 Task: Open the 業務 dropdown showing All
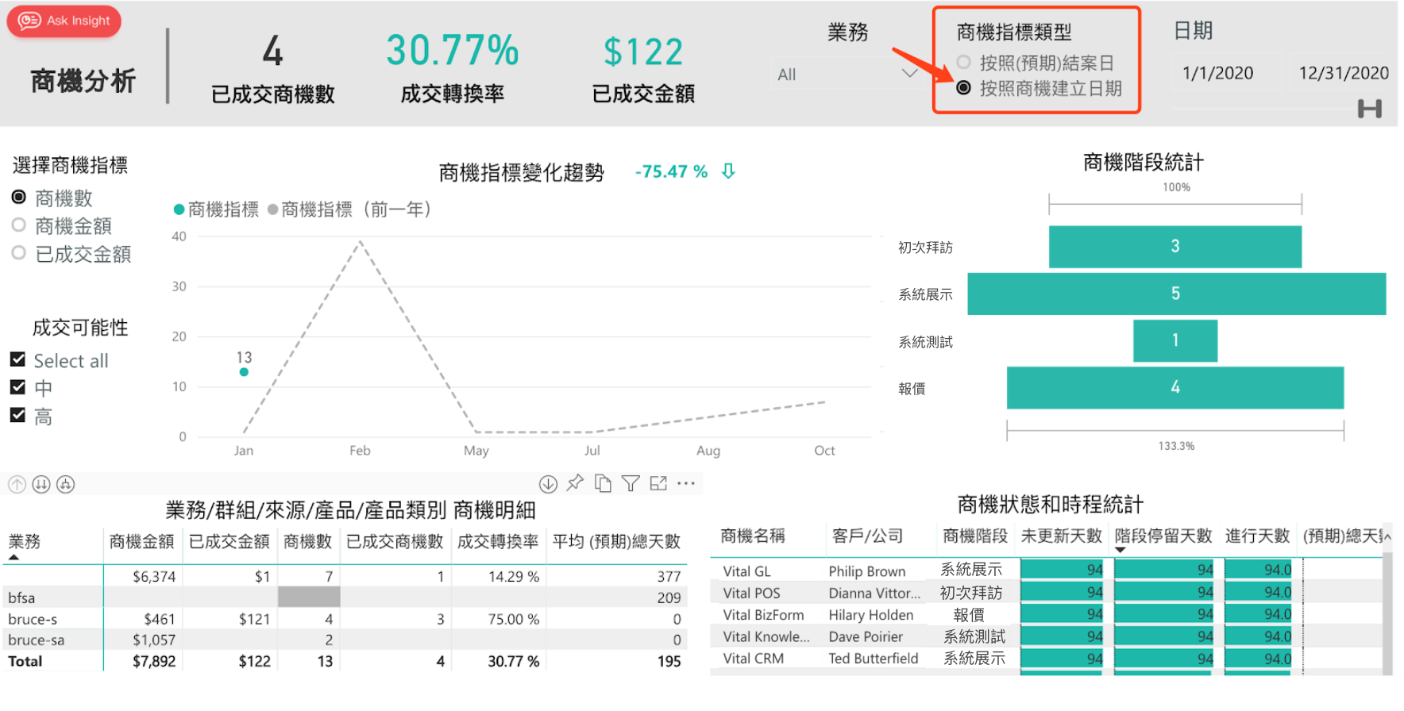pyautogui.click(x=847, y=74)
